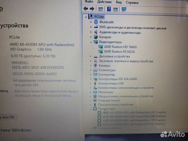Image resolution: width=188 pixels, height=141 pixels.
Task: Expand the Батареи category
Action: (x=91, y=37)
